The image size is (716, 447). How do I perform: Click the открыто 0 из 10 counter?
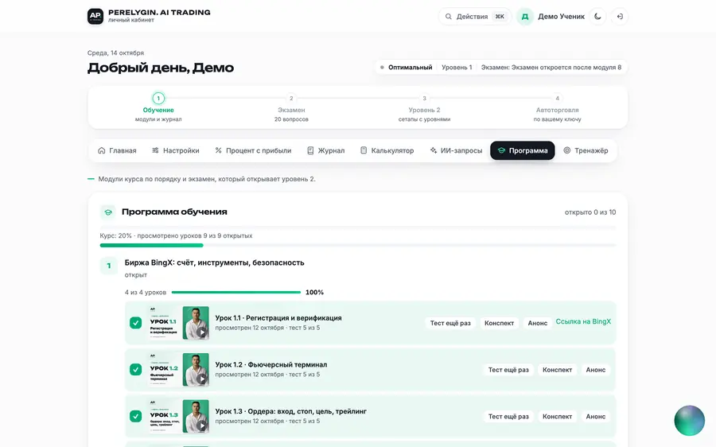[x=590, y=212]
